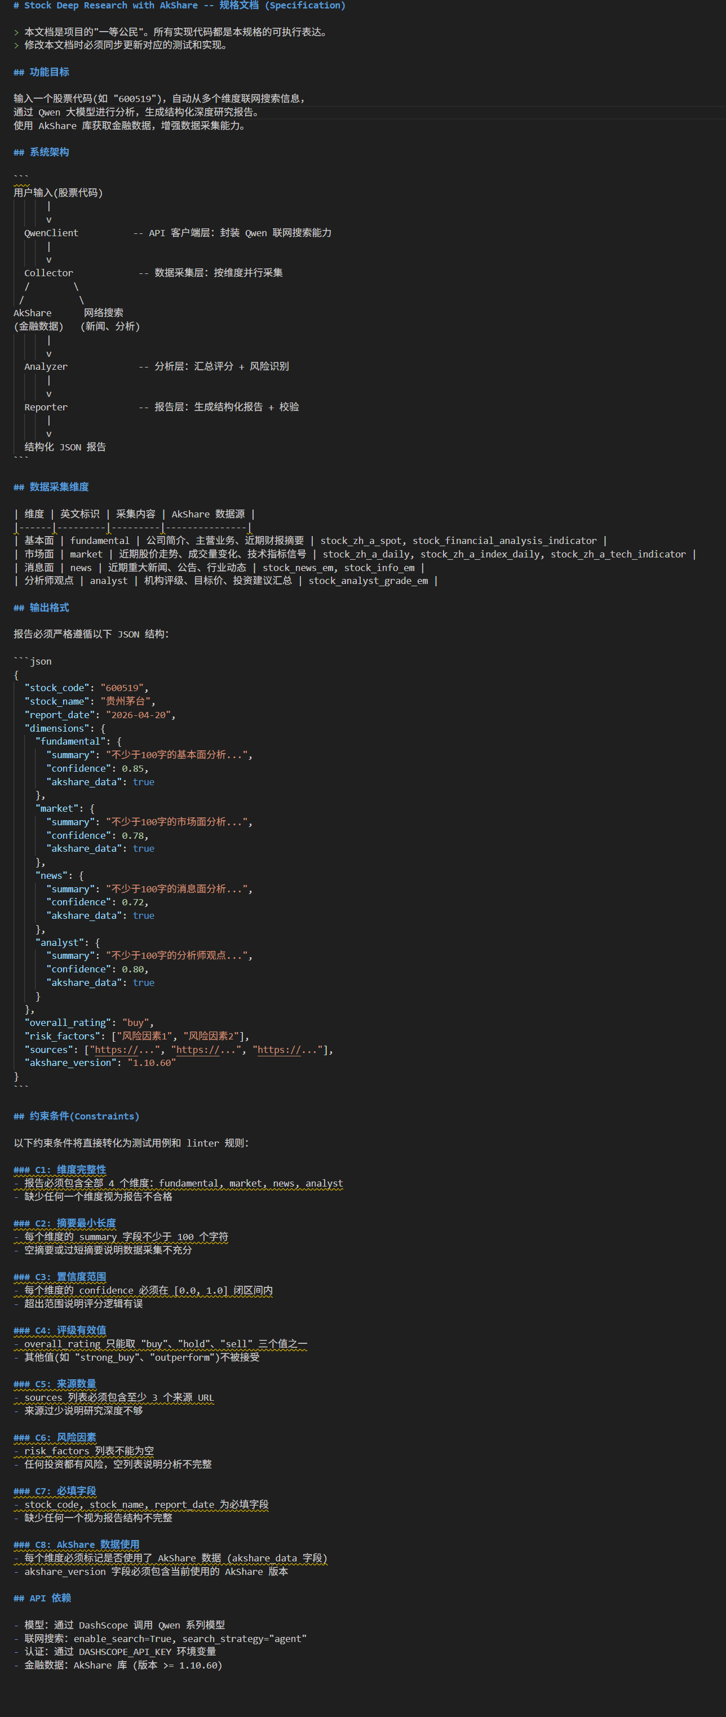Click the "risk_factors" JSON key
The image size is (726, 1717).
point(62,1036)
